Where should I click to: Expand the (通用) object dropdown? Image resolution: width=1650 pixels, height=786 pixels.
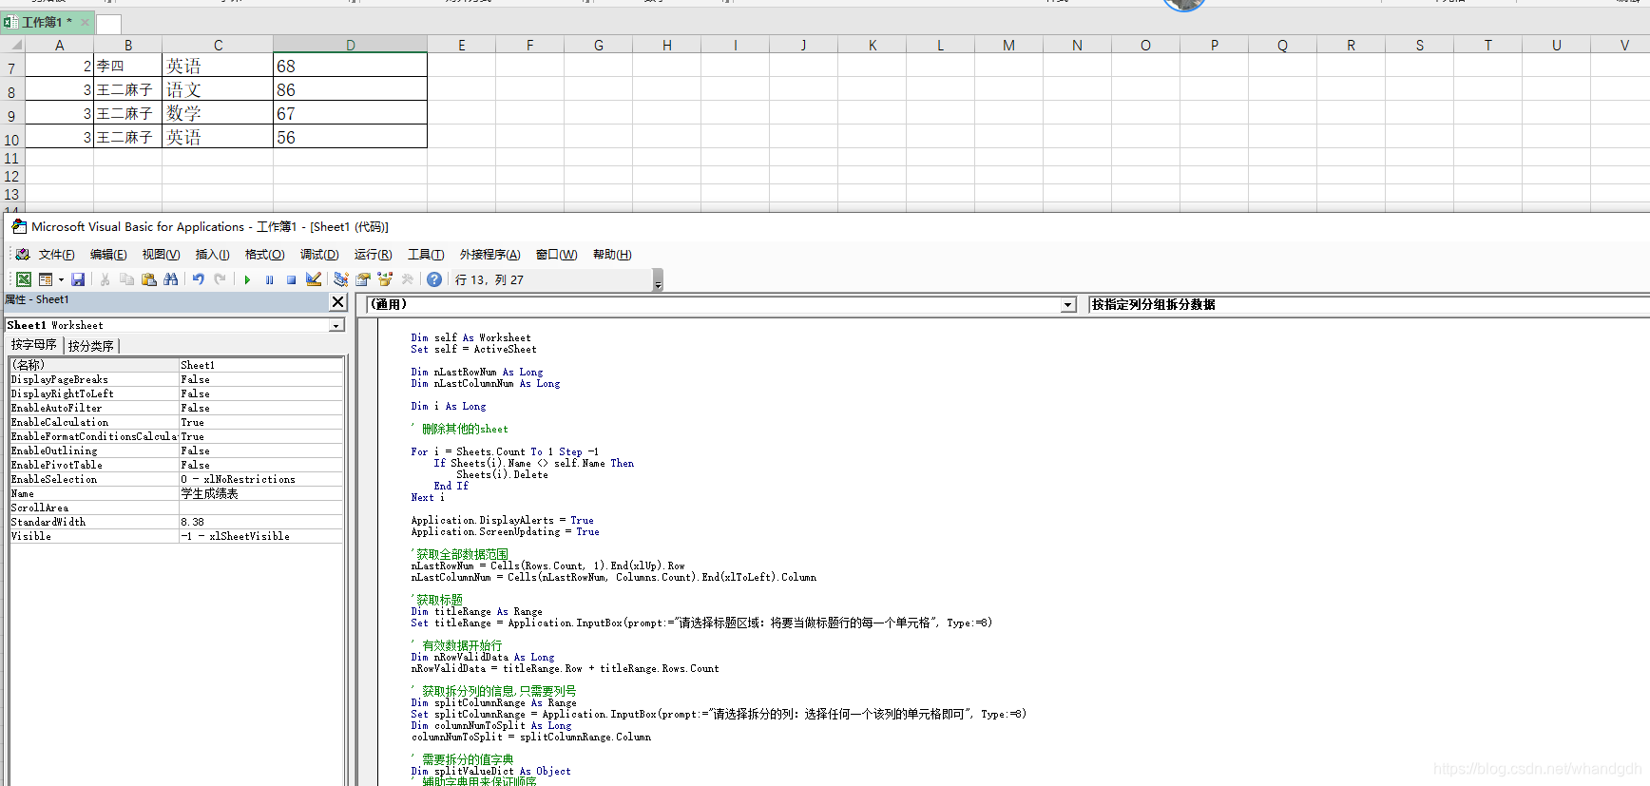pos(1068,305)
